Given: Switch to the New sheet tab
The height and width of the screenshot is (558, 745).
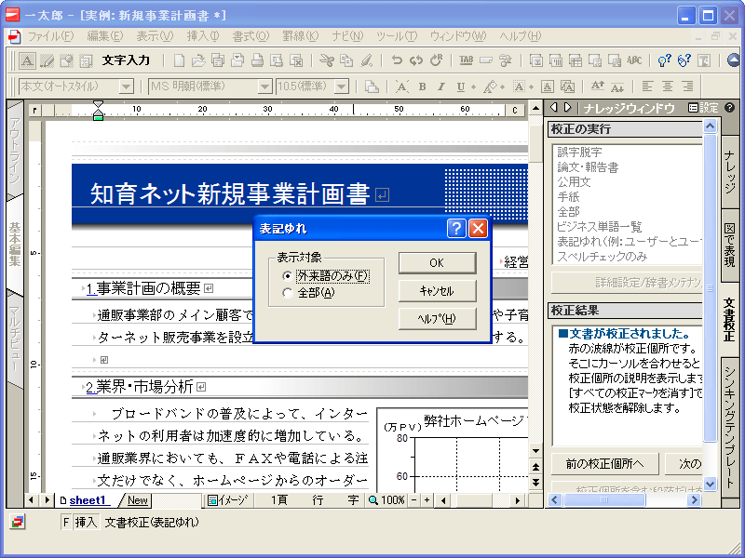Looking at the screenshot, I should pos(137,500).
